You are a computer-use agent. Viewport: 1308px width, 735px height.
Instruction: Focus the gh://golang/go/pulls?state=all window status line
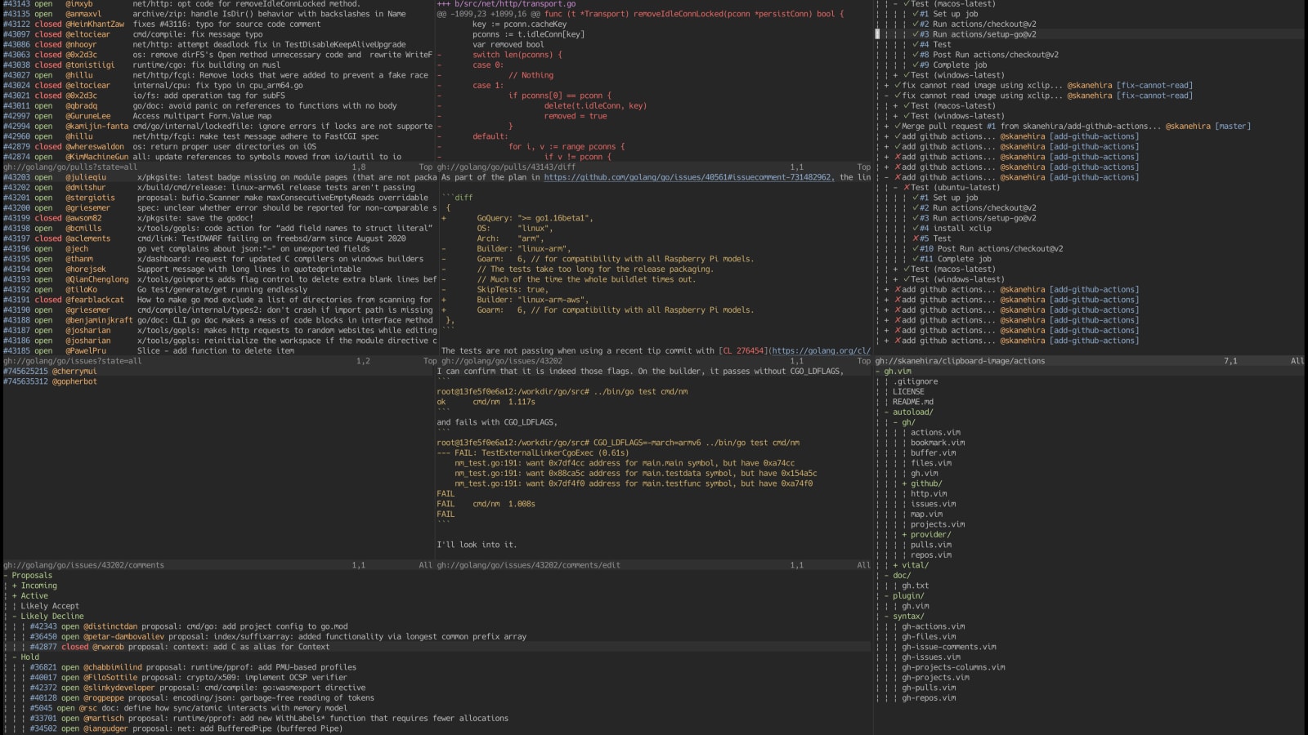coord(217,167)
